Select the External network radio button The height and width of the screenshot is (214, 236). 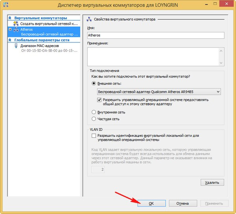click(94, 83)
